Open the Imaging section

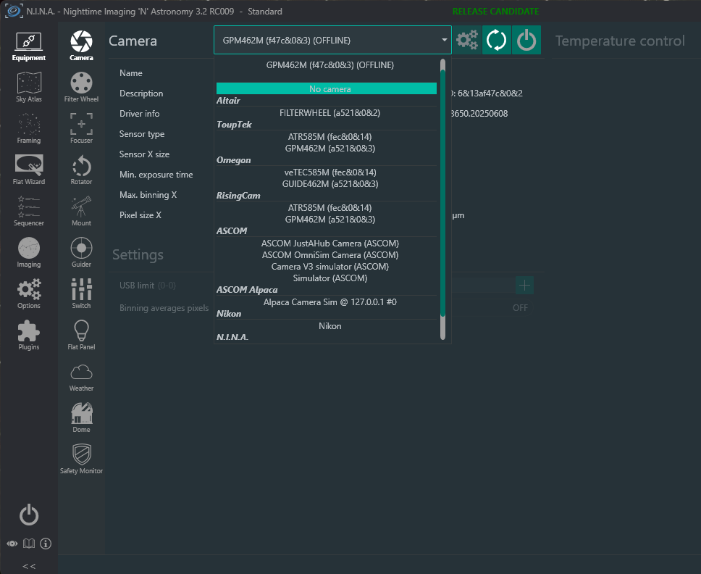pyautogui.click(x=29, y=253)
